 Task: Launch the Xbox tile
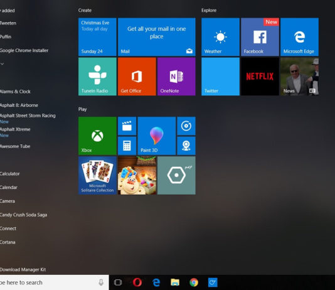coord(97,136)
